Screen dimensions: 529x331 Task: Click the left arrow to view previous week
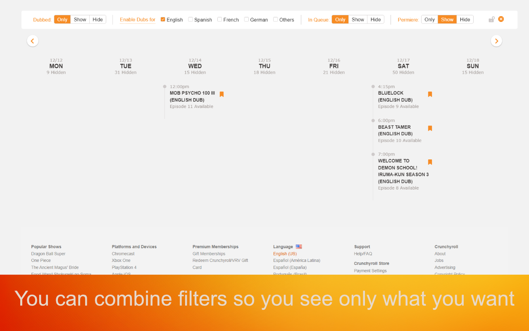(x=33, y=41)
